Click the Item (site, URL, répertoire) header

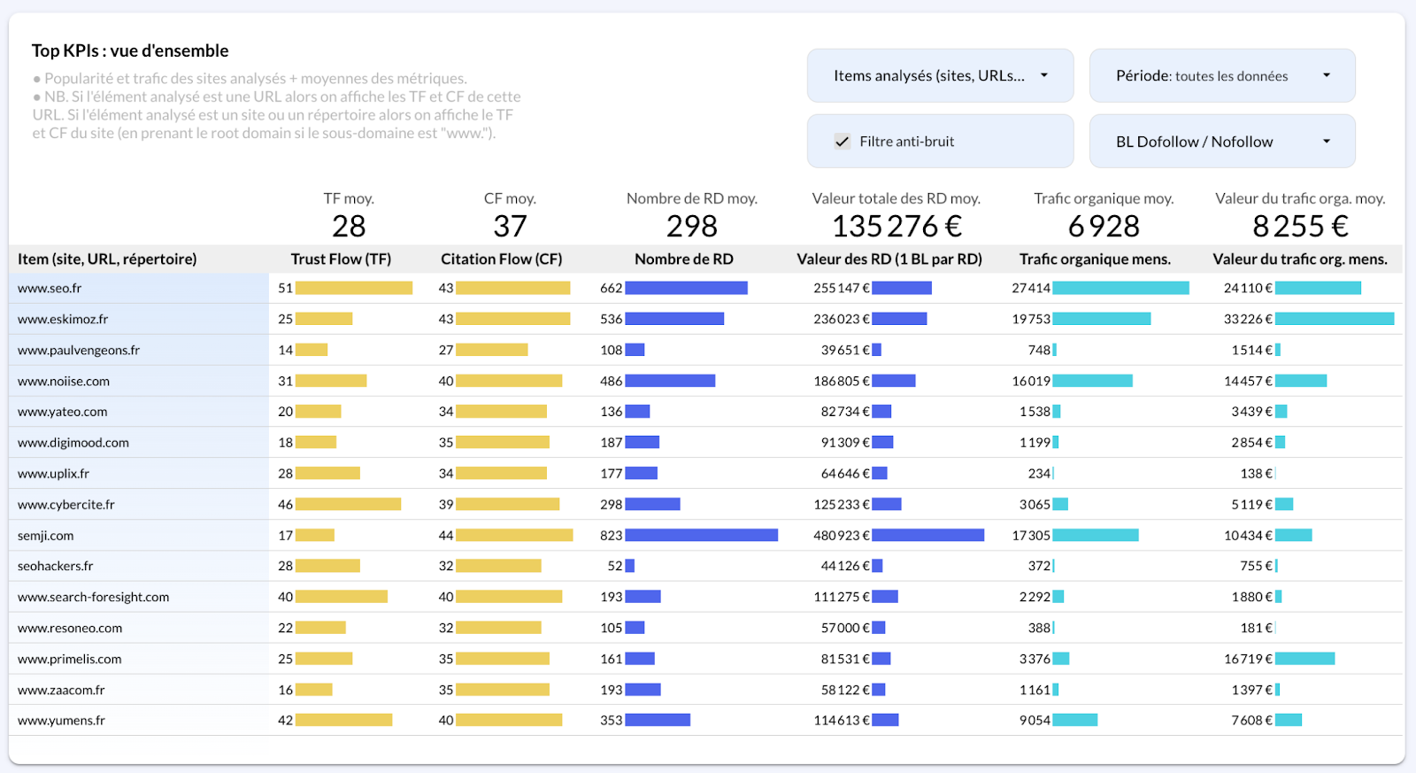(107, 259)
